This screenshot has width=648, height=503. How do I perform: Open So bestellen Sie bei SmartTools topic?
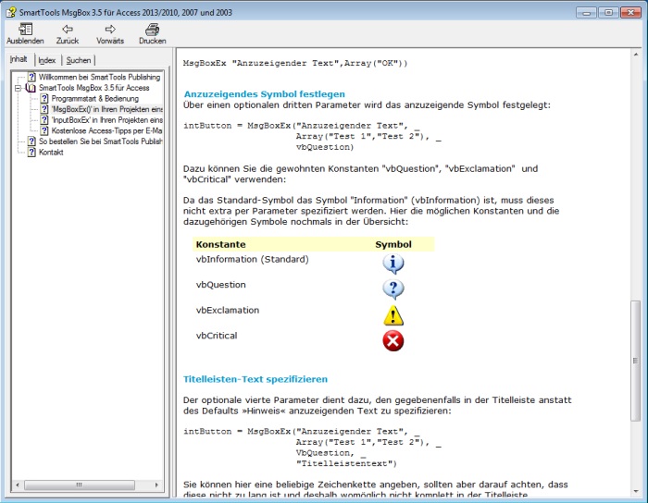pyautogui.click(x=100, y=141)
